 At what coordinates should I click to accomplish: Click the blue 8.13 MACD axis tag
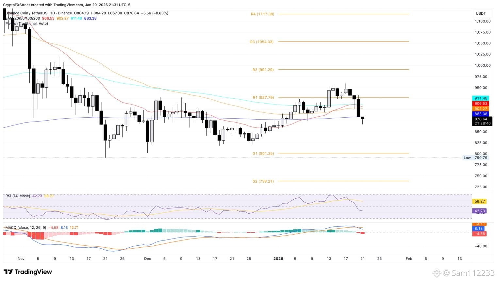point(479,229)
